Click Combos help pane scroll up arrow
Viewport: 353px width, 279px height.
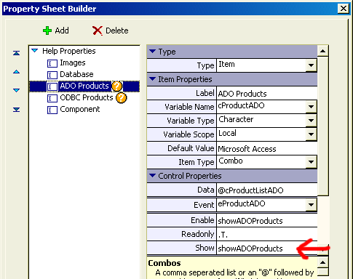[x=323, y=262]
